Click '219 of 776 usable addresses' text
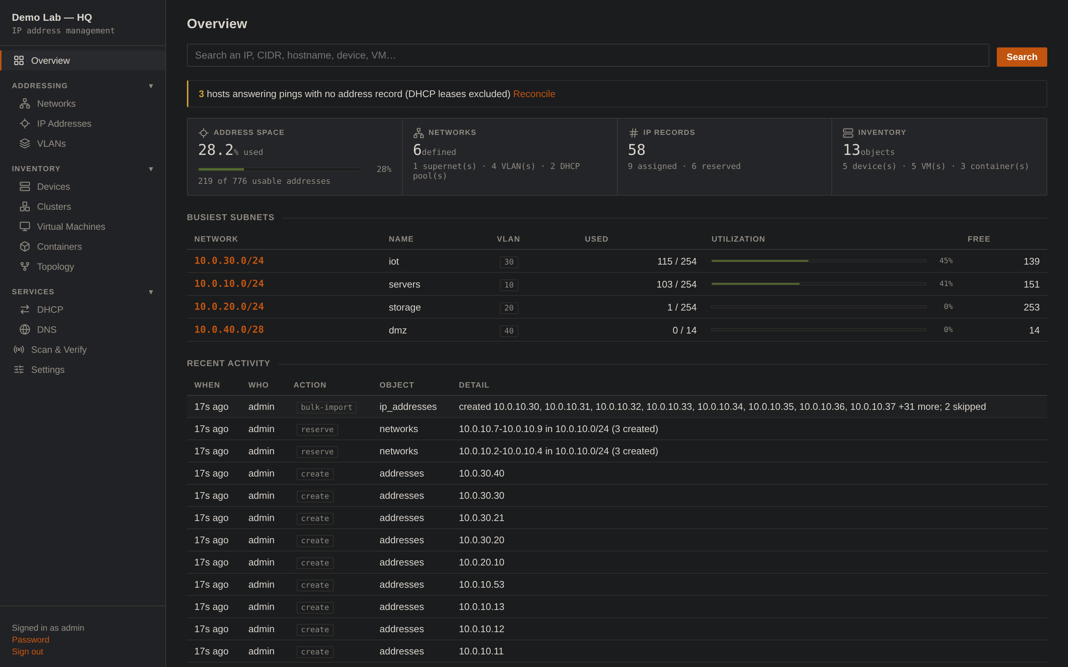The height and width of the screenshot is (667, 1068). click(x=264, y=181)
